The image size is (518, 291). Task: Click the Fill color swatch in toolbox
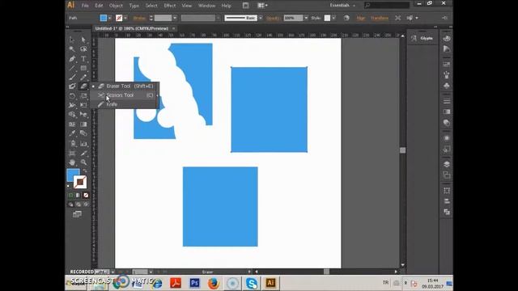[72, 175]
